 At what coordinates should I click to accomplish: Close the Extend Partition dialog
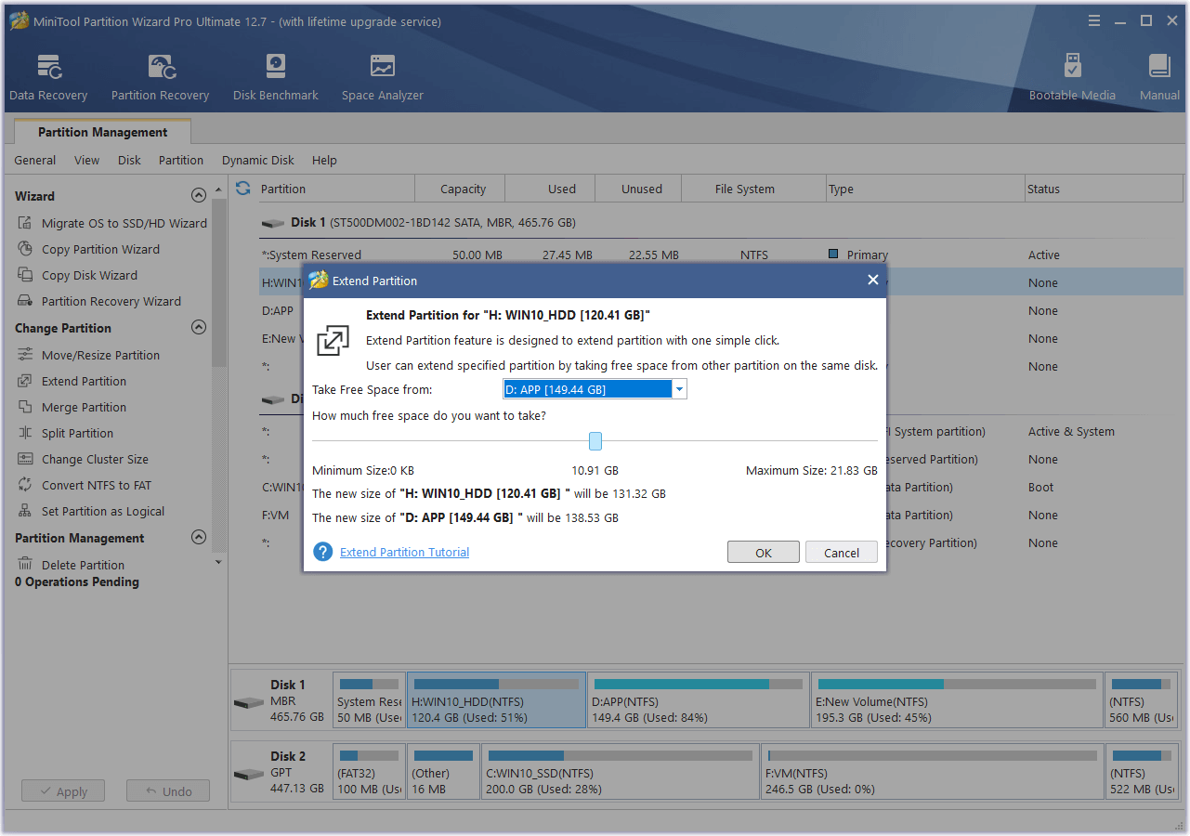point(872,280)
